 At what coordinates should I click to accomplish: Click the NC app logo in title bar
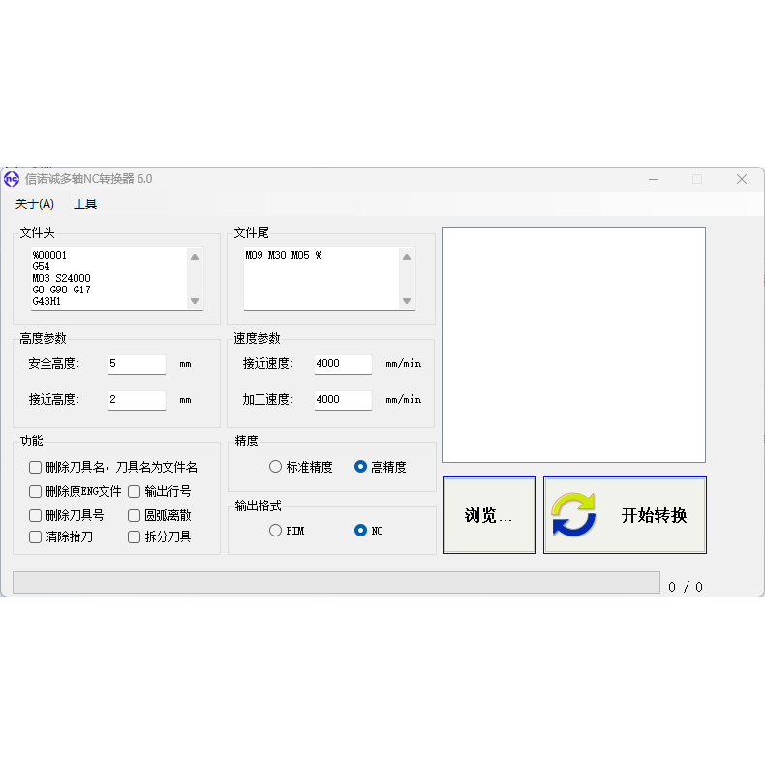click(x=12, y=179)
